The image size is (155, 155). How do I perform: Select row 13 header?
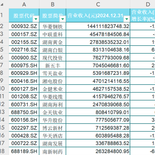[4, 112]
